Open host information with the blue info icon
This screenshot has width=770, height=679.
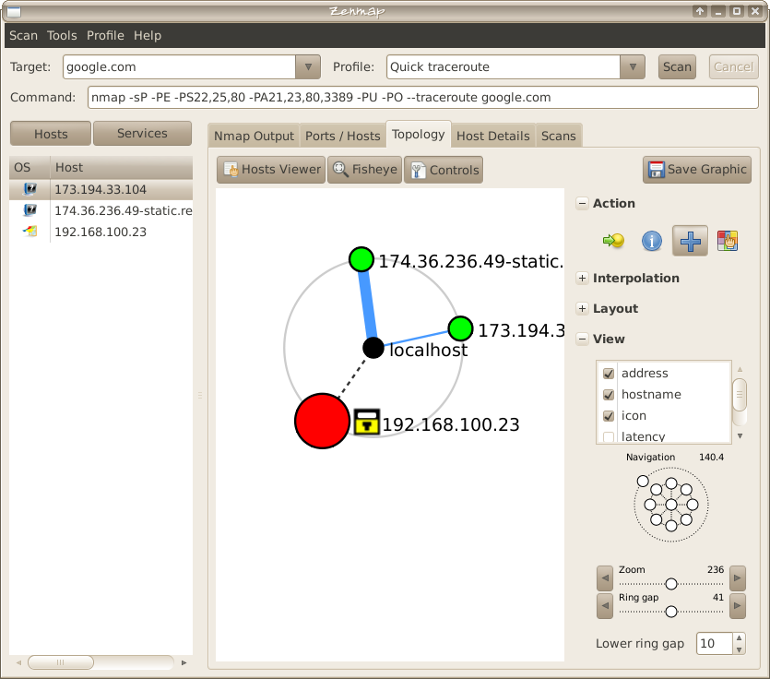(x=653, y=241)
